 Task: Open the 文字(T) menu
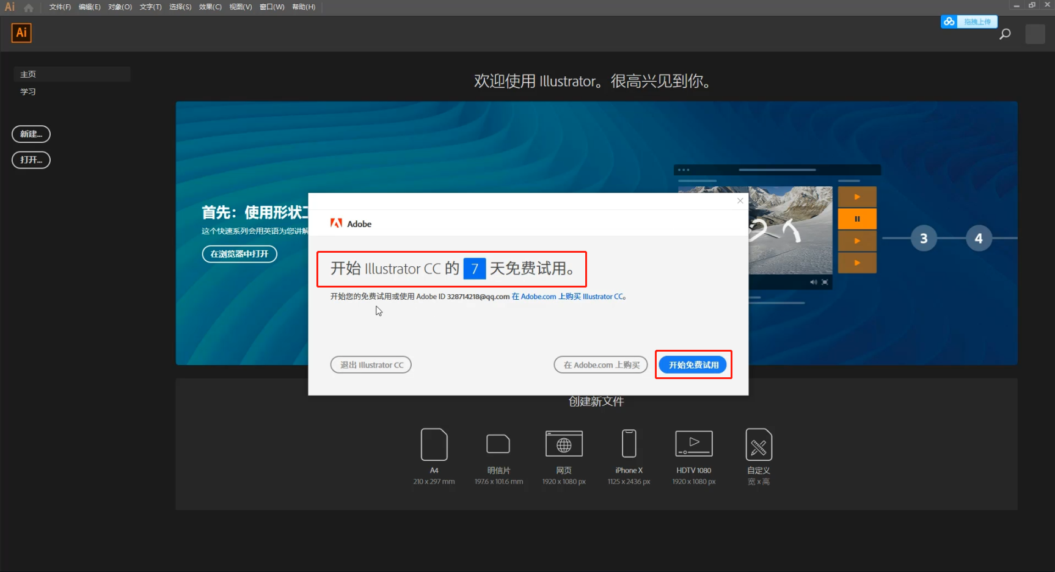(x=150, y=7)
